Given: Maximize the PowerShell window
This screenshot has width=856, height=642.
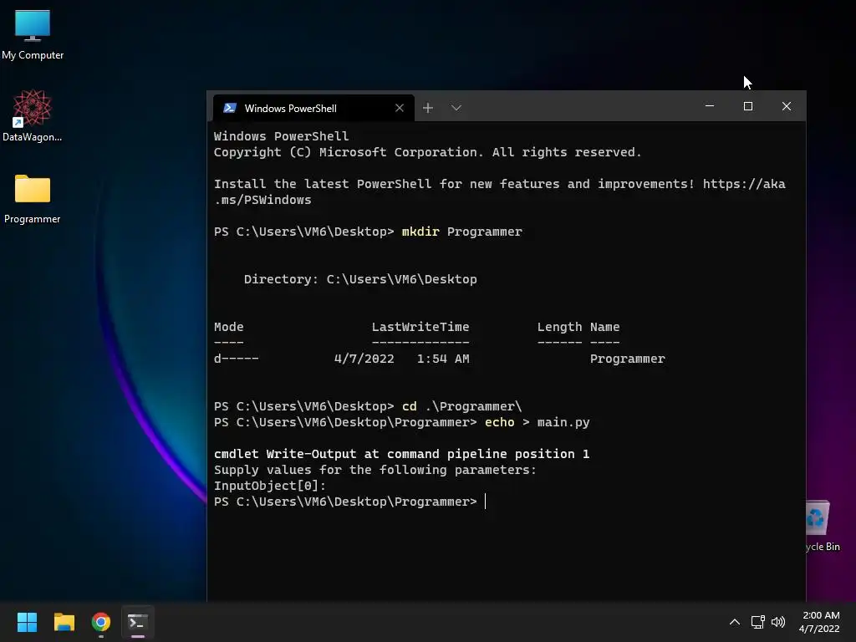Looking at the screenshot, I should [748, 106].
